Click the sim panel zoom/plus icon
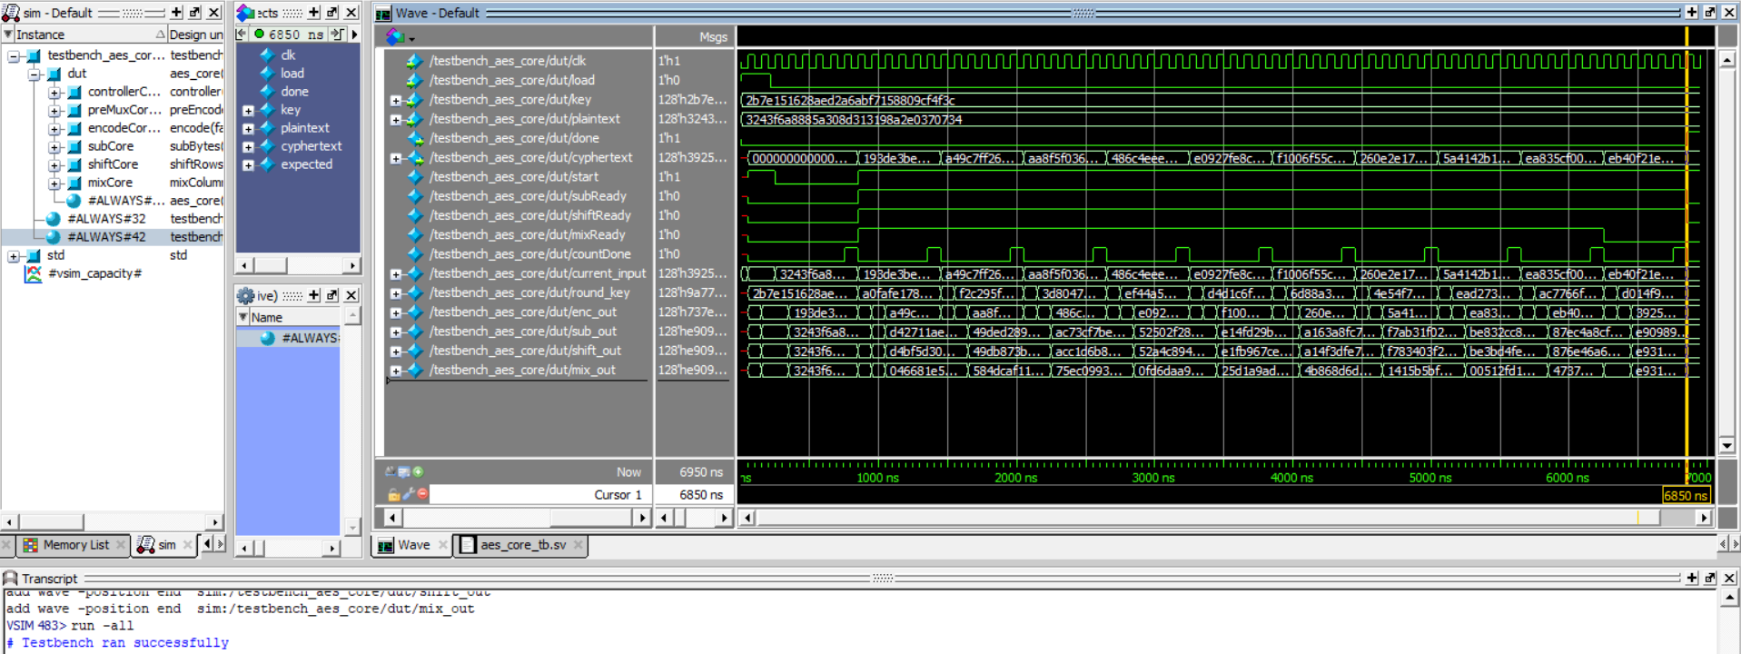 [176, 13]
